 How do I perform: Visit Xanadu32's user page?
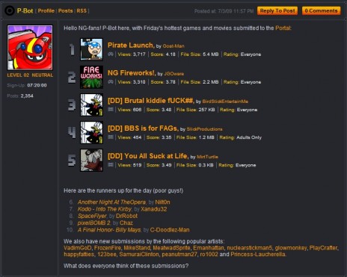pyautogui.click(x=154, y=209)
